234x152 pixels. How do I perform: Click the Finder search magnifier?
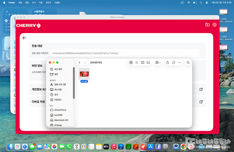coord(188,63)
